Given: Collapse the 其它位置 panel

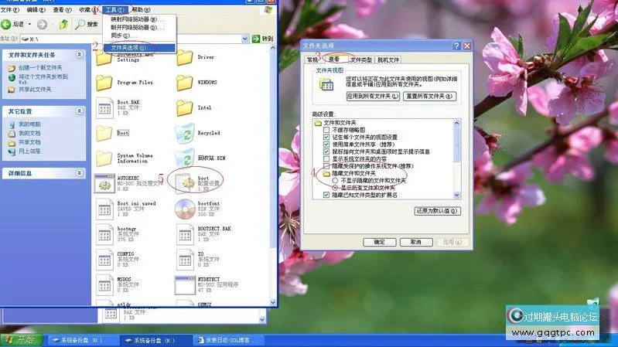Looking at the screenshot, I should [x=79, y=111].
